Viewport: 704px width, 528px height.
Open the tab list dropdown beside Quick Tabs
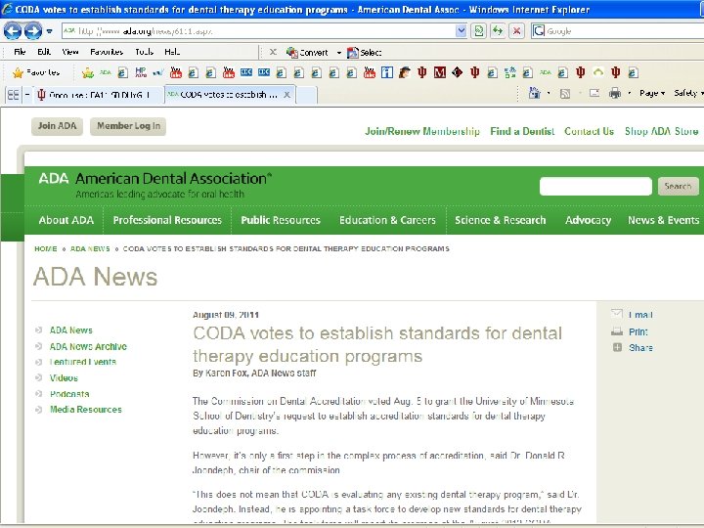coord(27,95)
